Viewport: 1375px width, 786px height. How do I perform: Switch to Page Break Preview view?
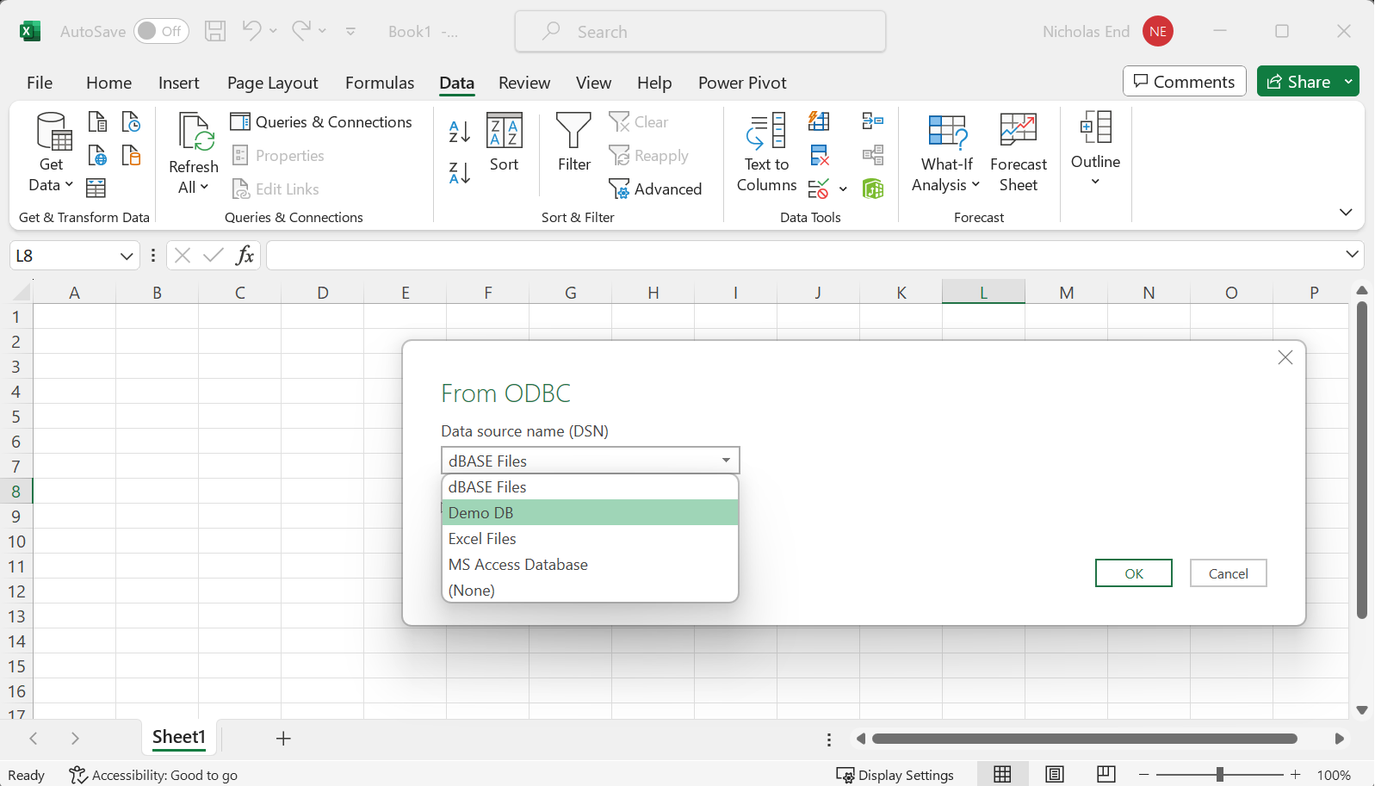click(1106, 775)
